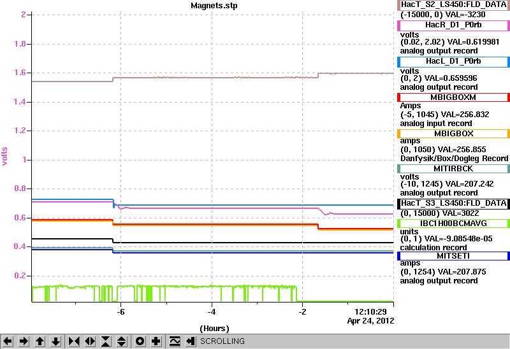
Task: Click the pan up arrow button
Action: pos(40,341)
